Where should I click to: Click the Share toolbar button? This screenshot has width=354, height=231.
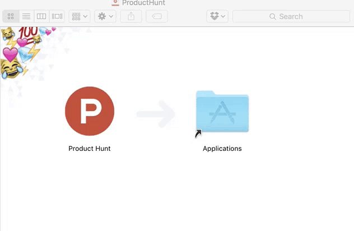coord(131,16)
